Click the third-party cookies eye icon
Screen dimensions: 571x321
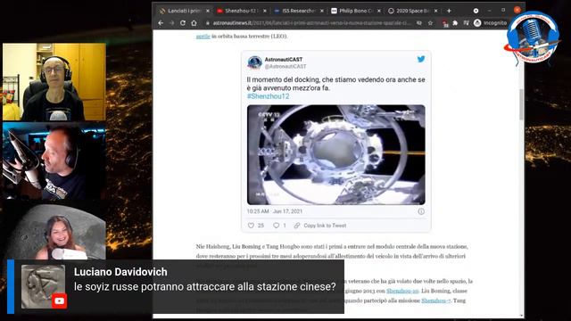(419, 23)
